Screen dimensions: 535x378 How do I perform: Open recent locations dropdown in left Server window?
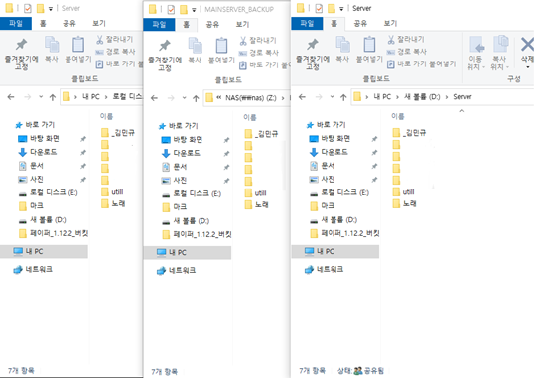[x=41, y=97]
